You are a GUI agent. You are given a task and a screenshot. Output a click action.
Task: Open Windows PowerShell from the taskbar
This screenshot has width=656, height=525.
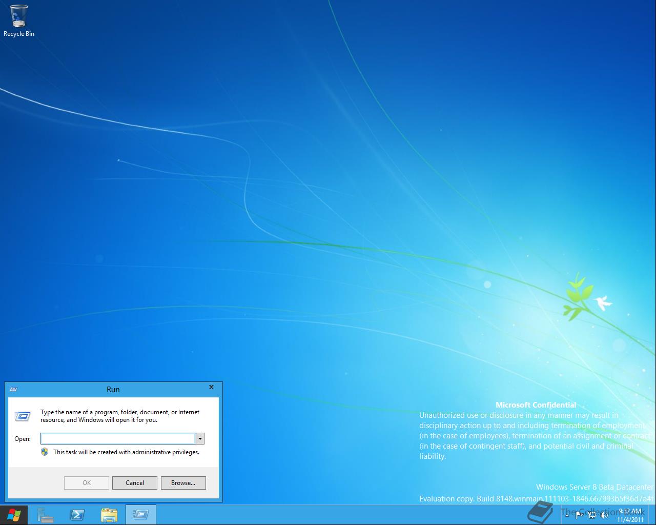tap(77, 515)
